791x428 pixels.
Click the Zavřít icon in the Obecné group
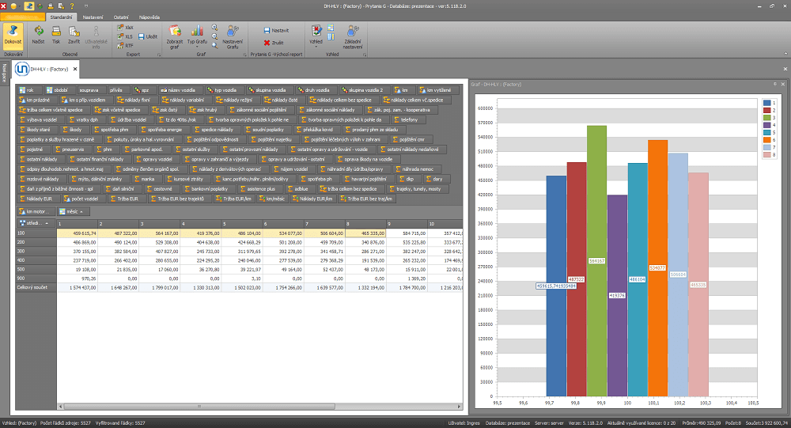(x=74, y=34)
